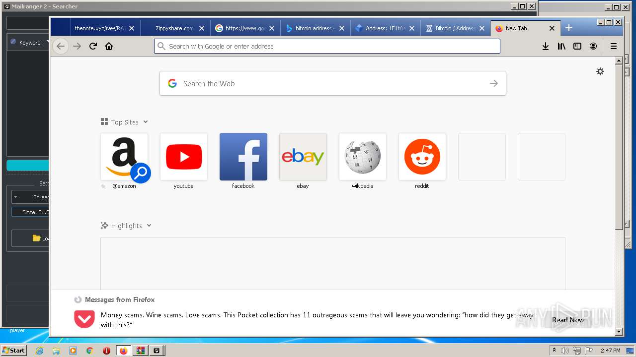Click the page scrollbar up arrow
636x357 pixels.
point(619,60)
